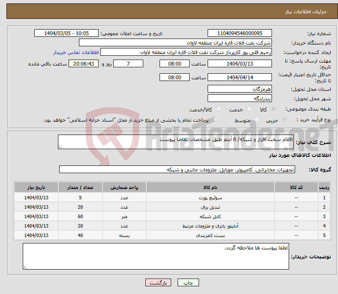Click the اطلاعات کالاهای مورد نیاز heading

(x=300, y=155)
